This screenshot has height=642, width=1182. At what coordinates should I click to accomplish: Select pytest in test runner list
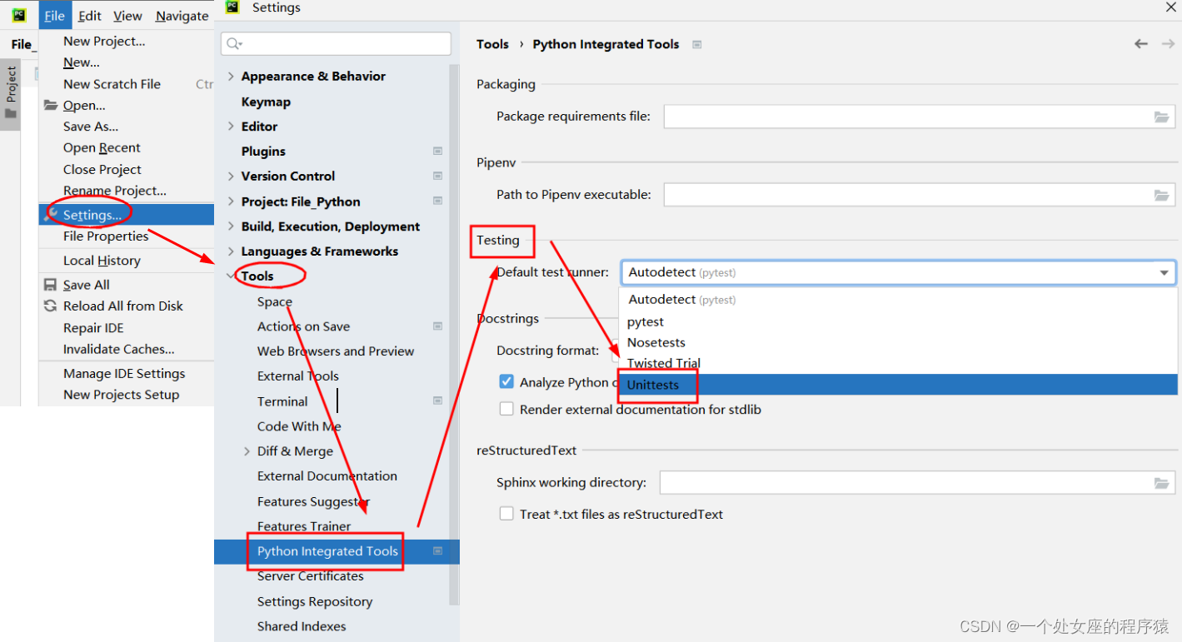pos(898,321)
